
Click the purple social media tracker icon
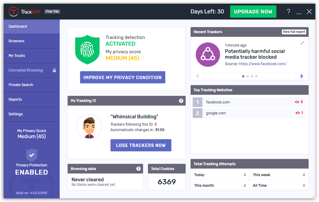(208, 54)
